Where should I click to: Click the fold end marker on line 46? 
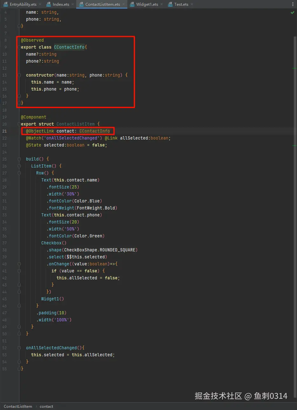(x=19, y=306)
